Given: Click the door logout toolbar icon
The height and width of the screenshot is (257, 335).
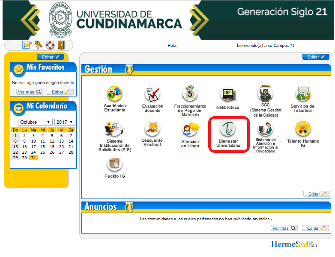Looking at the screenshot, I should 61,45.
